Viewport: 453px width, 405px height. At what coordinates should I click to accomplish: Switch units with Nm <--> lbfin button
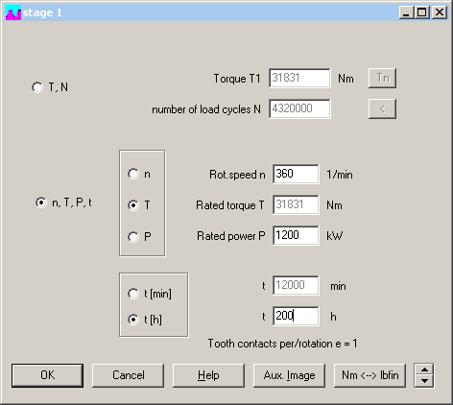pyautogui.click(x=370, y=375)
